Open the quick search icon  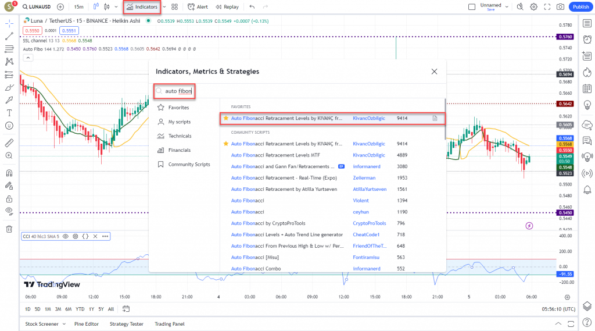click(x=520, y=7)
